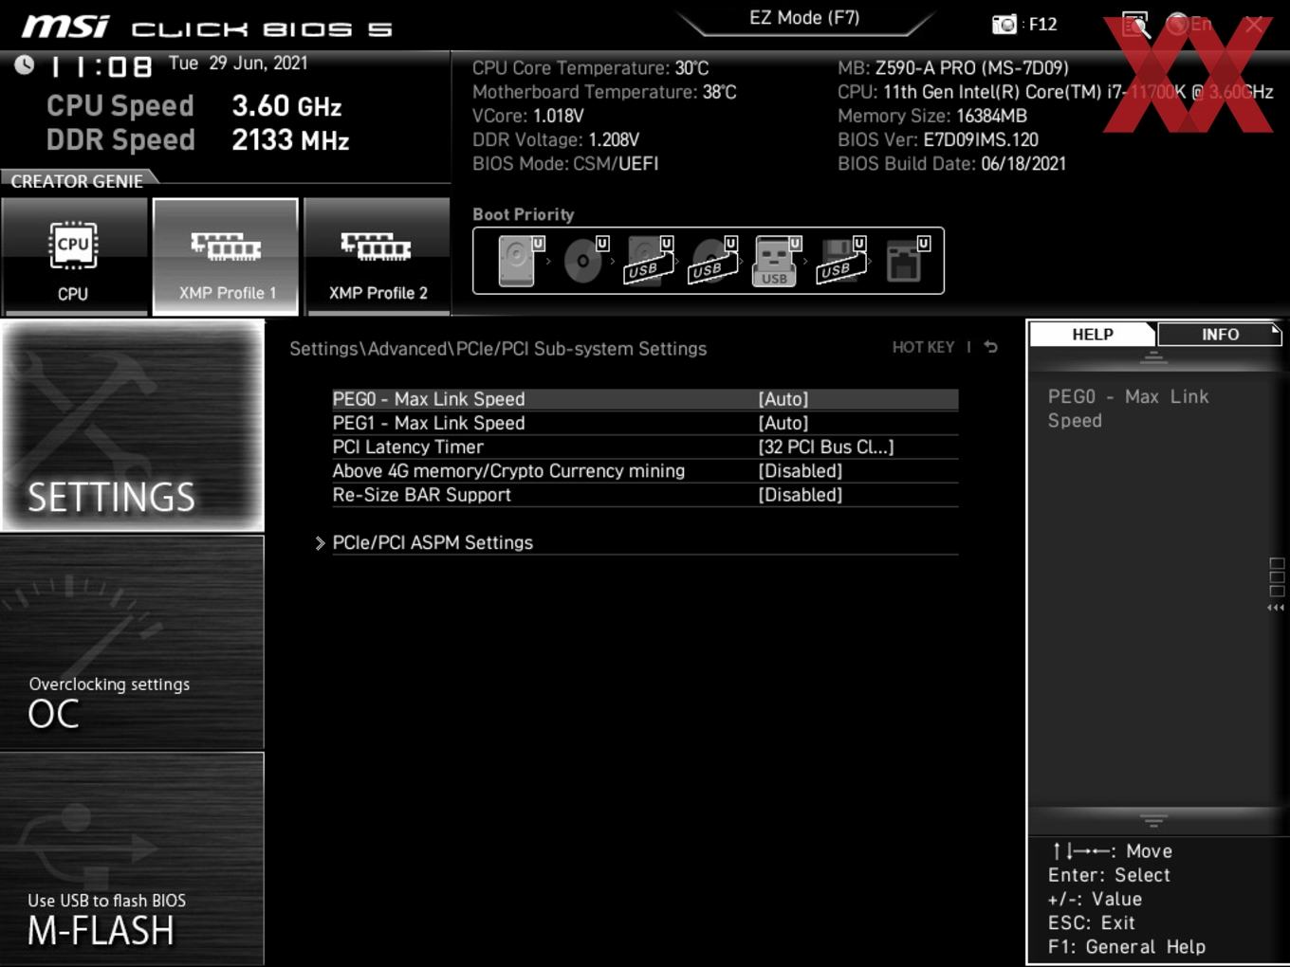Select the USB key boot device icon
The image size is (1290, 967).
pos(776,261)
